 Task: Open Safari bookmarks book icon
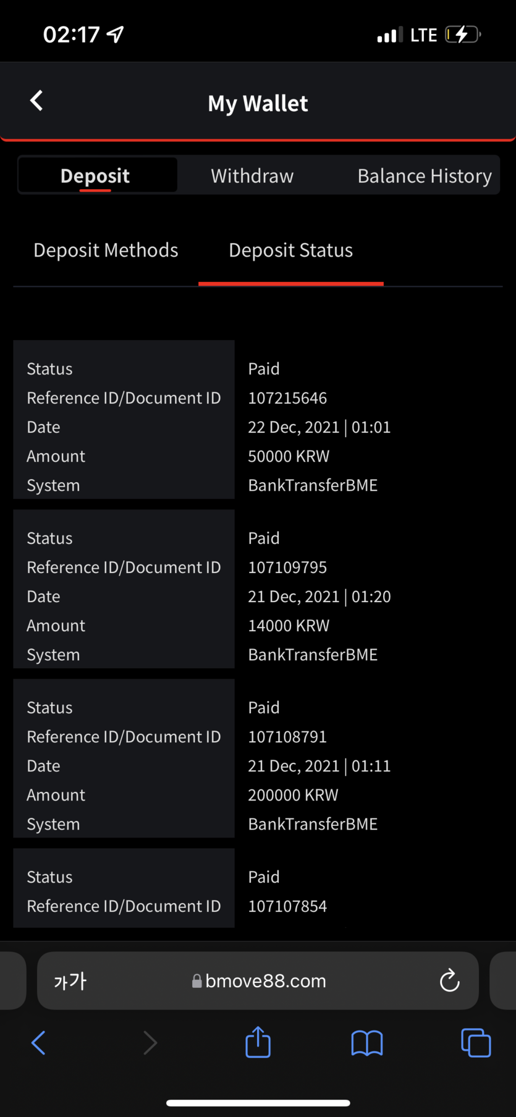[x=367, y=1043]
